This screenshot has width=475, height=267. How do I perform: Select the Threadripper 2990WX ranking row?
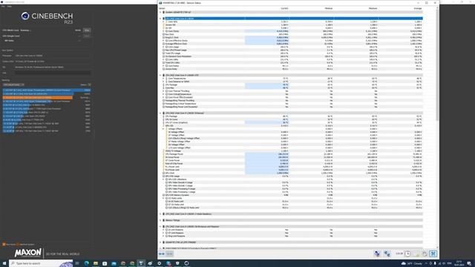click(47, 90)
